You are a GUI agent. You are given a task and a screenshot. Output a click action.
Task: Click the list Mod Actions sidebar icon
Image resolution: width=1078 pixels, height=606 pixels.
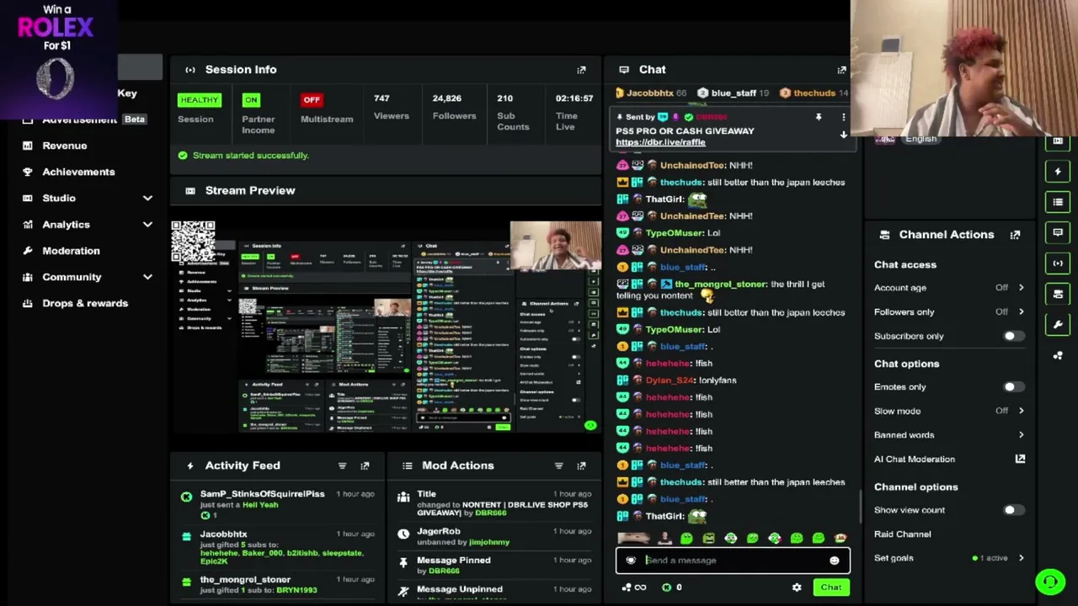1058,202
